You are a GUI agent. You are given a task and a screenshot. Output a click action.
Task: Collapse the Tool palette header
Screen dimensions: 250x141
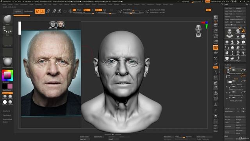226,4
